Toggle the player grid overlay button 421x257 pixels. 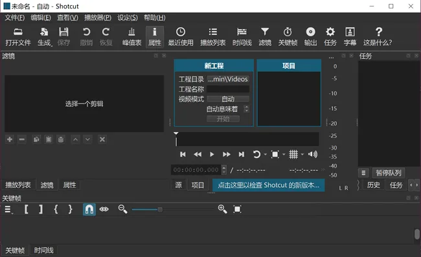(x=293, y=154)
